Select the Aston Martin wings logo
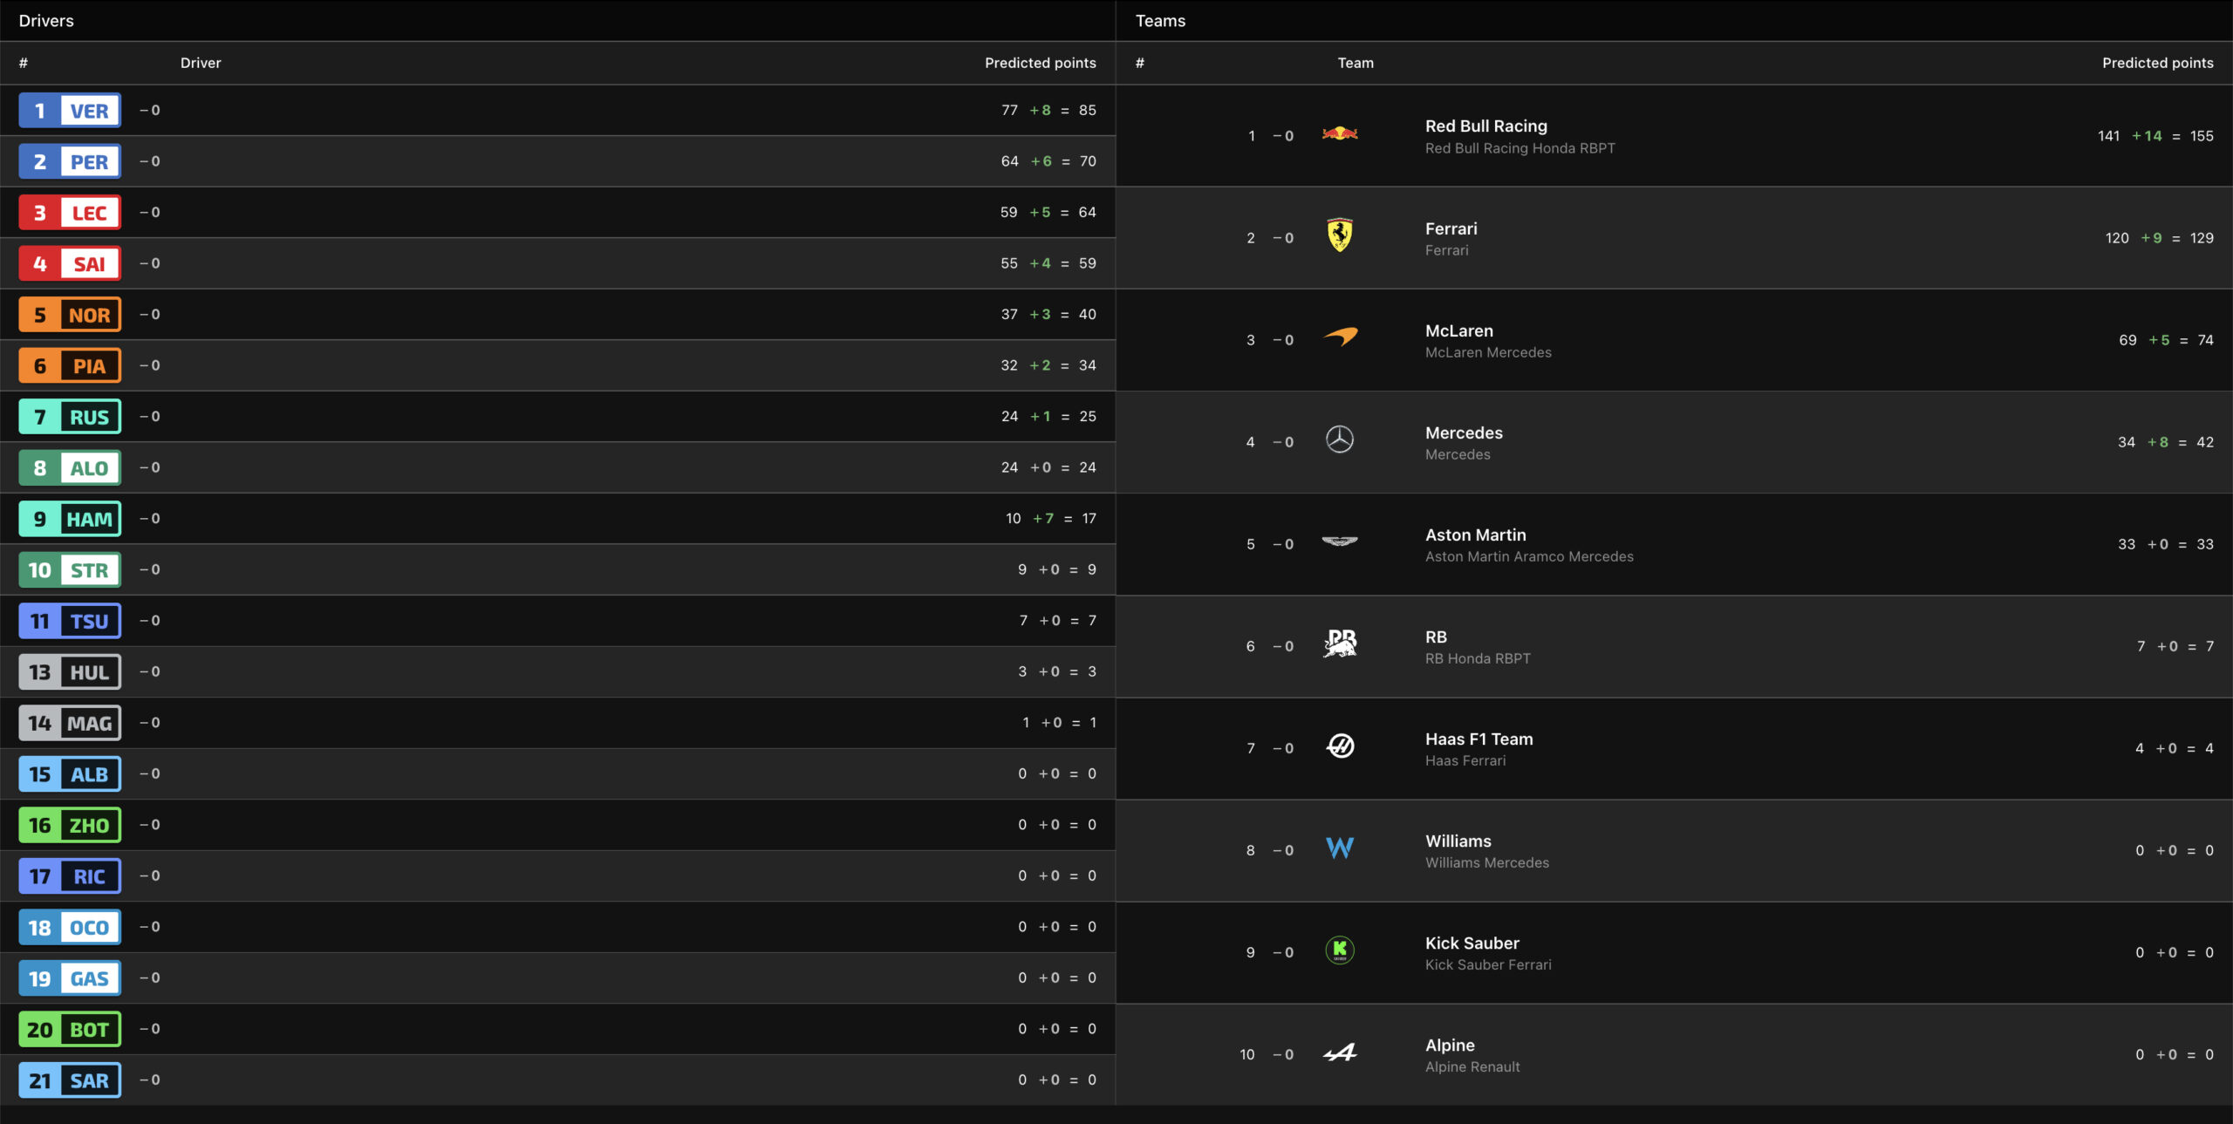Image resolution: width=2233 pixels, height=1124 pixels. coord(1340,542)
